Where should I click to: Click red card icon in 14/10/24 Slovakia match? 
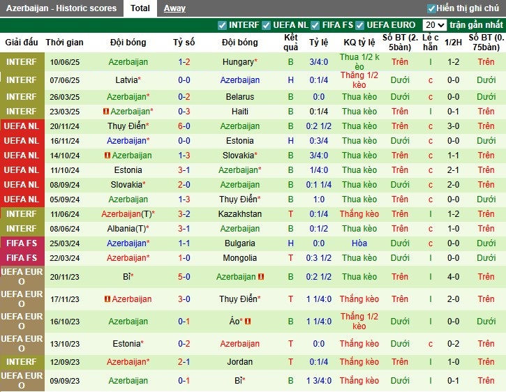click(107, 156)
